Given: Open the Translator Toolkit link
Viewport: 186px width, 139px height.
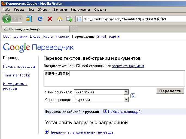Looking at the screenshot, I should click(16, 75).
